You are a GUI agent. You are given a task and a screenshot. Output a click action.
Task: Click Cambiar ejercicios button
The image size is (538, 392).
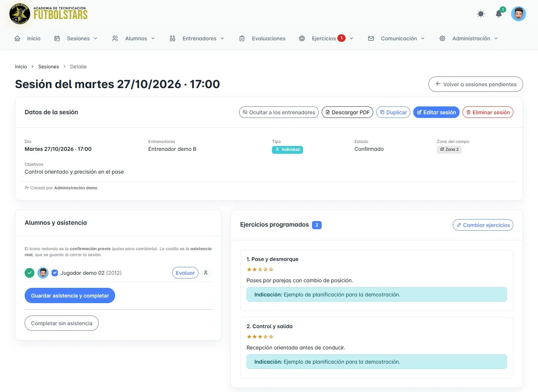(x=483, y=225)
